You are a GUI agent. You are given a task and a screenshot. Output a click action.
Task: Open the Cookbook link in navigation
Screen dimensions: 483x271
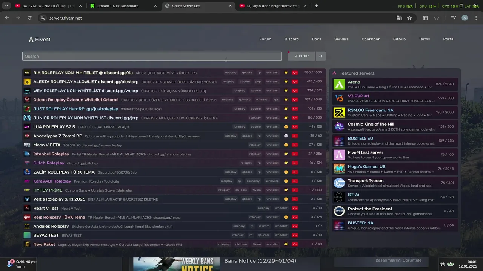(371, 39)
